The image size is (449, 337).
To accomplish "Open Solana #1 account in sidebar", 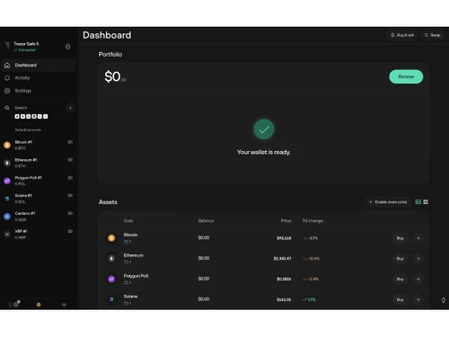I will [x=39, y=199].
